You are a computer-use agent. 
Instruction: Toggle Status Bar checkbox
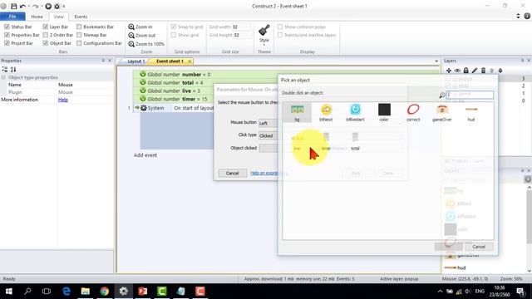[7, 27]
